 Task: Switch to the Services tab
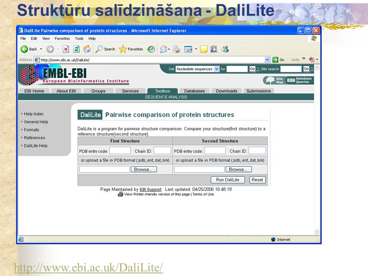click(130, 91)
